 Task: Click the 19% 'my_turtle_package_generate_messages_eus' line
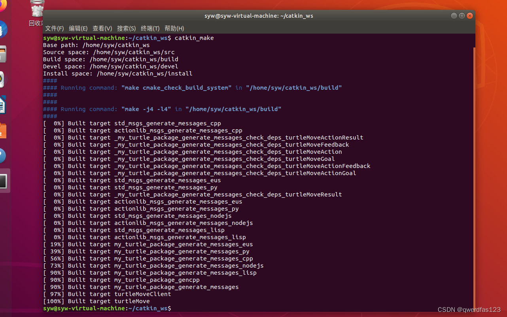click(x=148, y=244)
